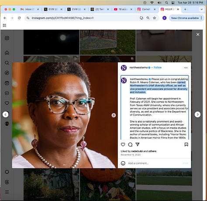Image resolution: width=207 pixels, height=201 pixels.
Task: Expand the tab search dropdown
Action: [x=202, y=9]
